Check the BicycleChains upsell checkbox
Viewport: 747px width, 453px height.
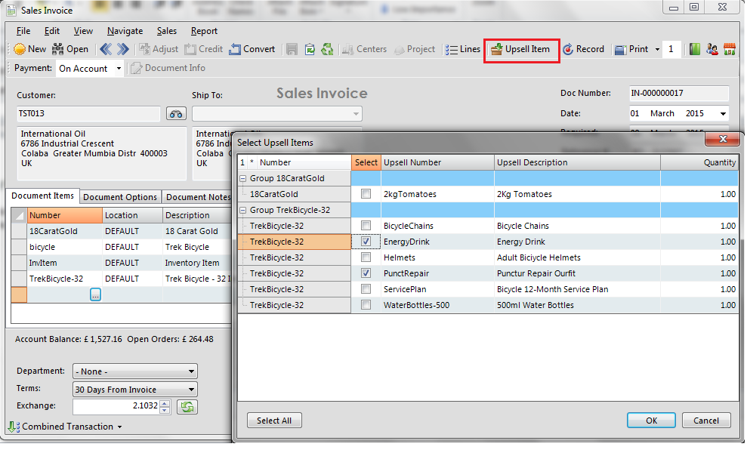coord(366,226)
